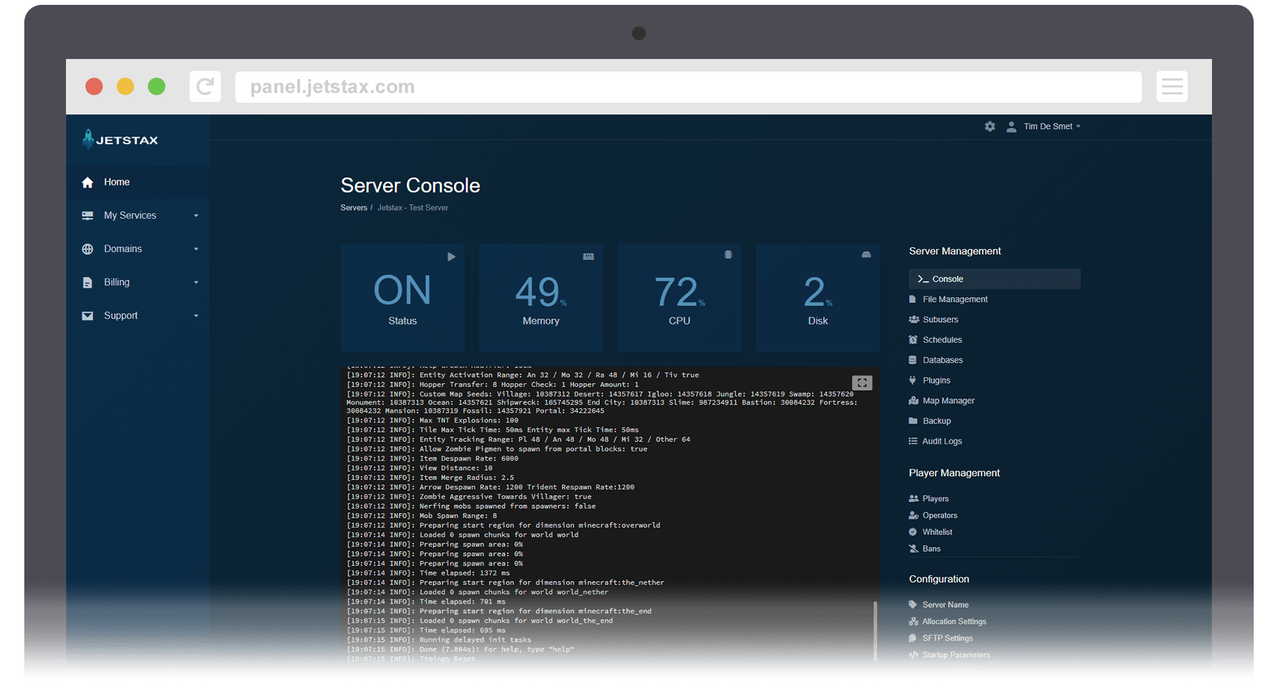Open the Bans link
Screen dimensions: 1278x694
click(x=931, y=548)
